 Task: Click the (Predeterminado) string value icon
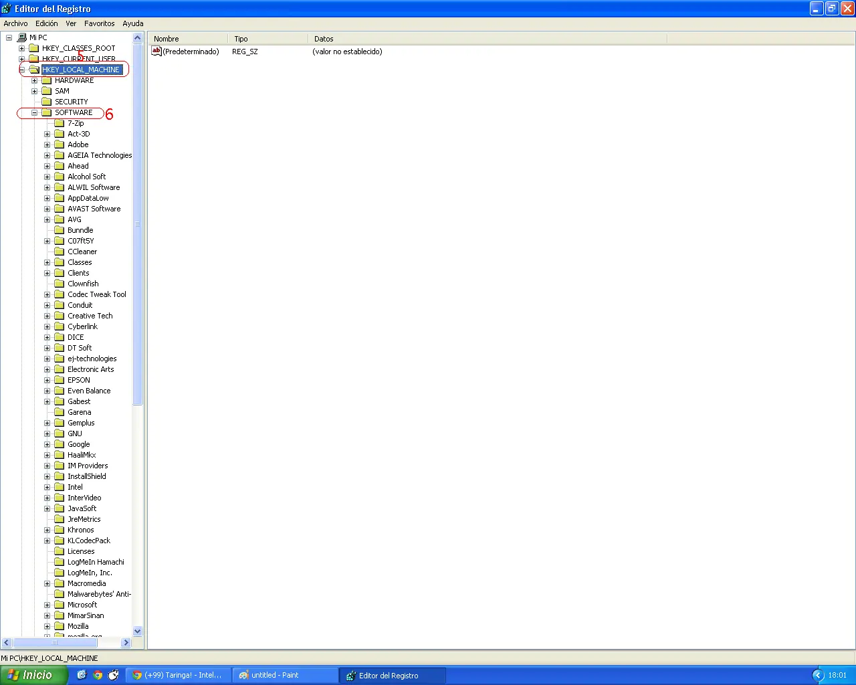156,51
